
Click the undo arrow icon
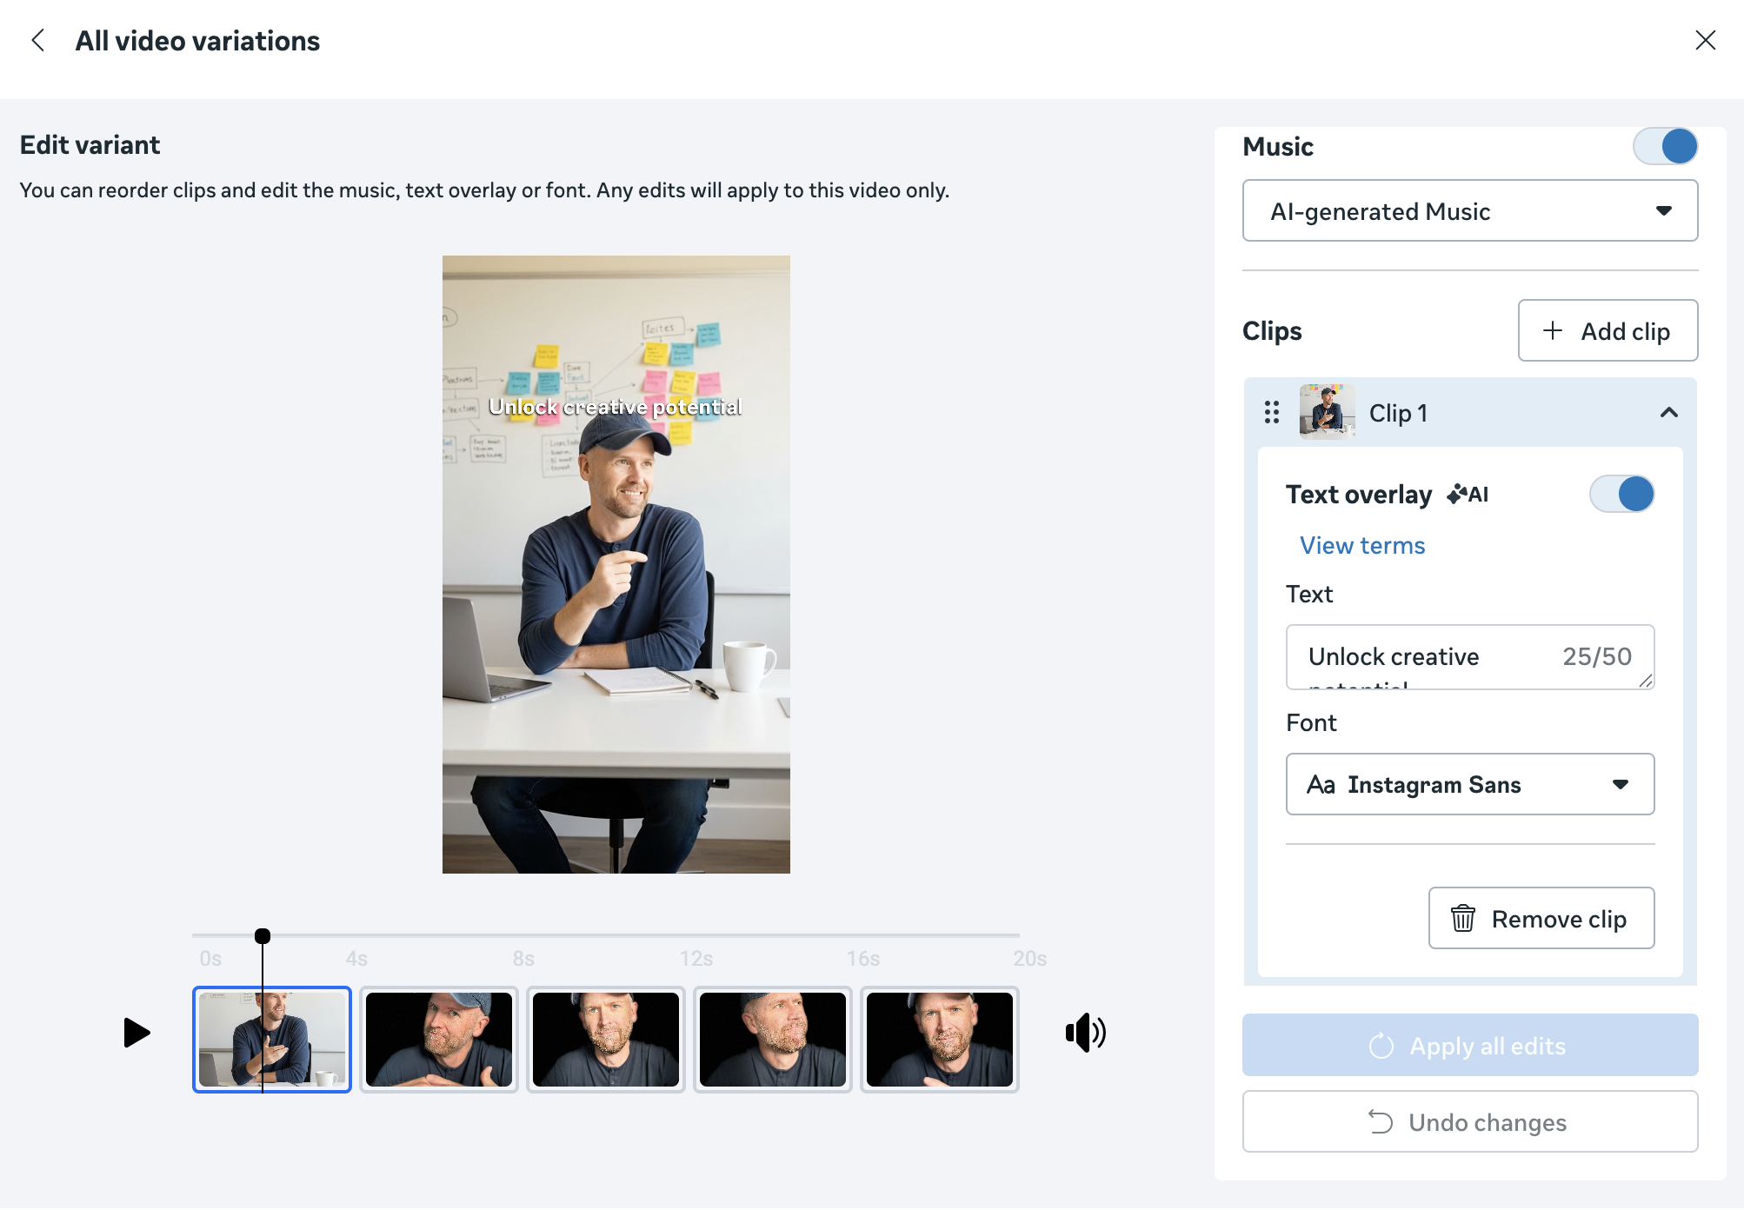point(1380,1122)
